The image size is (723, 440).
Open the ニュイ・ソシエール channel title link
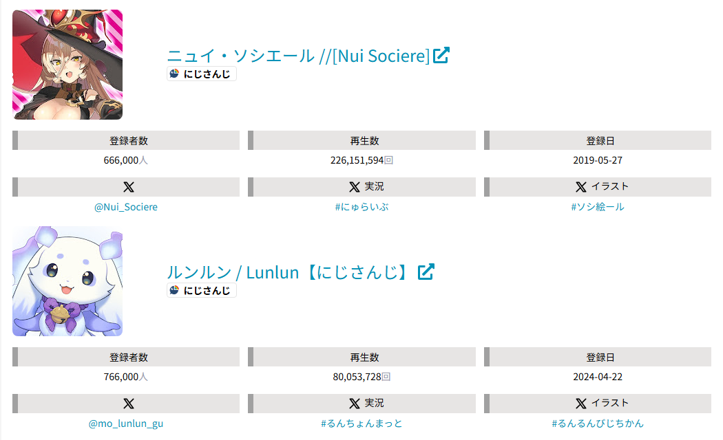point(298,56)
